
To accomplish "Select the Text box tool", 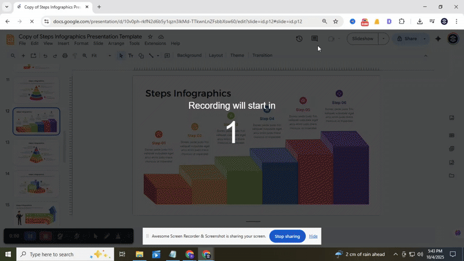I will tap(130, 56).
